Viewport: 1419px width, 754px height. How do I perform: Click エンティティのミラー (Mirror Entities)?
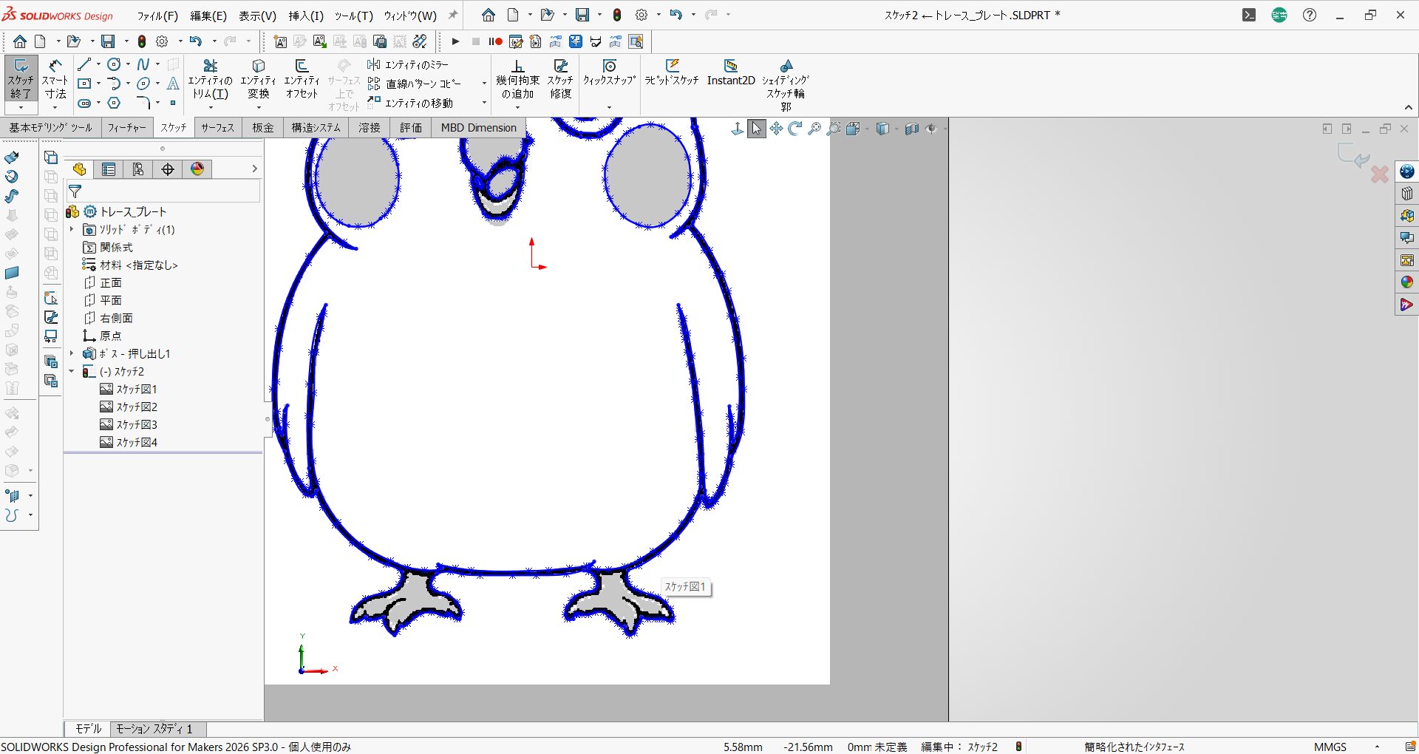coord(408,65)
